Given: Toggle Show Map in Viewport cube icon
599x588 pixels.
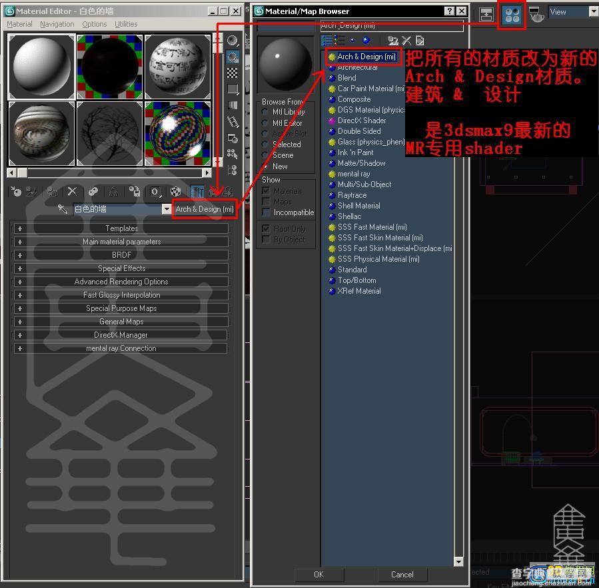Looking at the screenshot, I should [x=175, y=191].
